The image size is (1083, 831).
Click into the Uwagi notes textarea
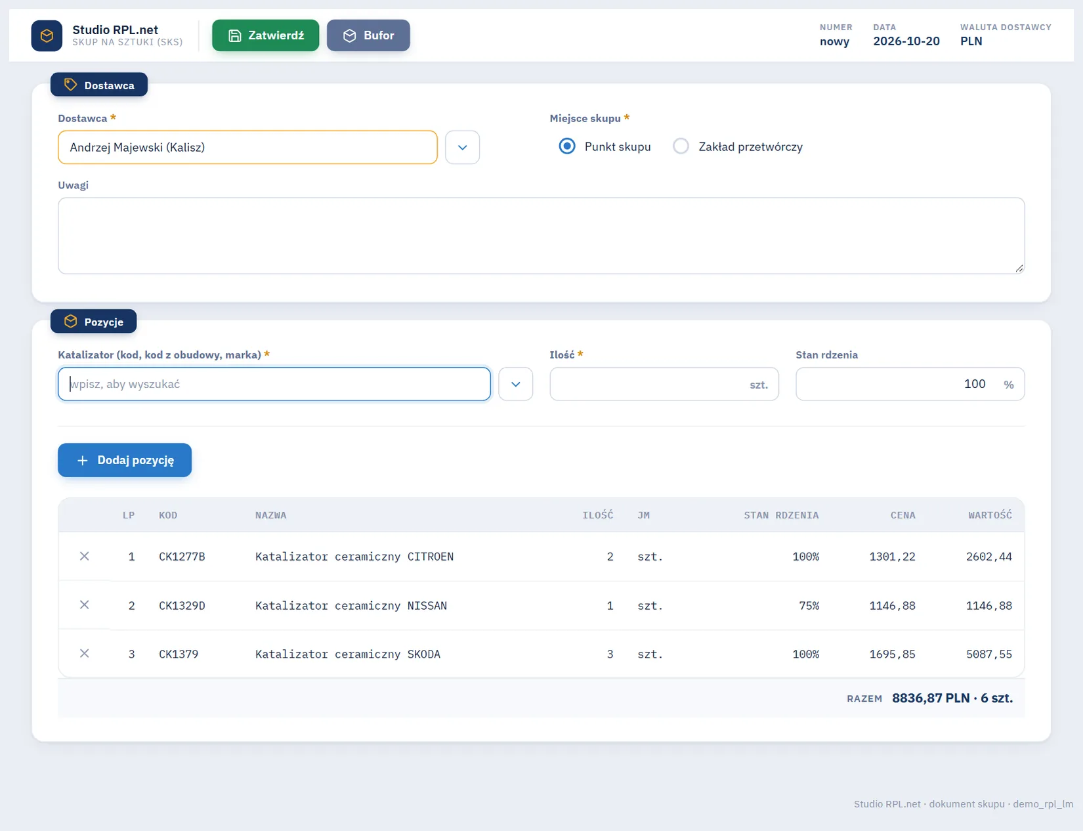coord(541,236)
